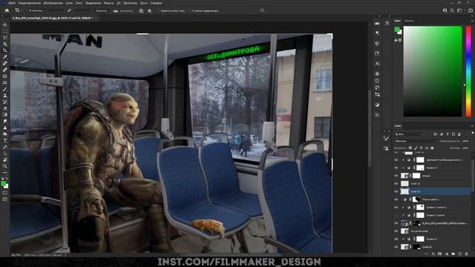
Task: Show the hidden 'Кривые 2 копия' layer
Action: [396, 215]
